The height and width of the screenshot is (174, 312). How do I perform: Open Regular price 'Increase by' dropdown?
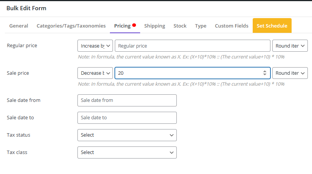[95, 46]
